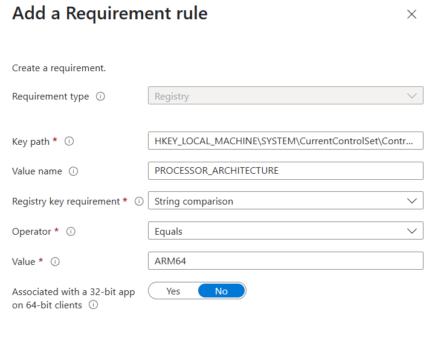432x356 pixels.
Task: Click the Registry key requirement info icon
Action: pos(139,202)
